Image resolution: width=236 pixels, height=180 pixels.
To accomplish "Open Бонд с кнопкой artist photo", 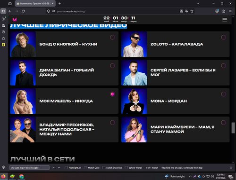I will [23, 44].
